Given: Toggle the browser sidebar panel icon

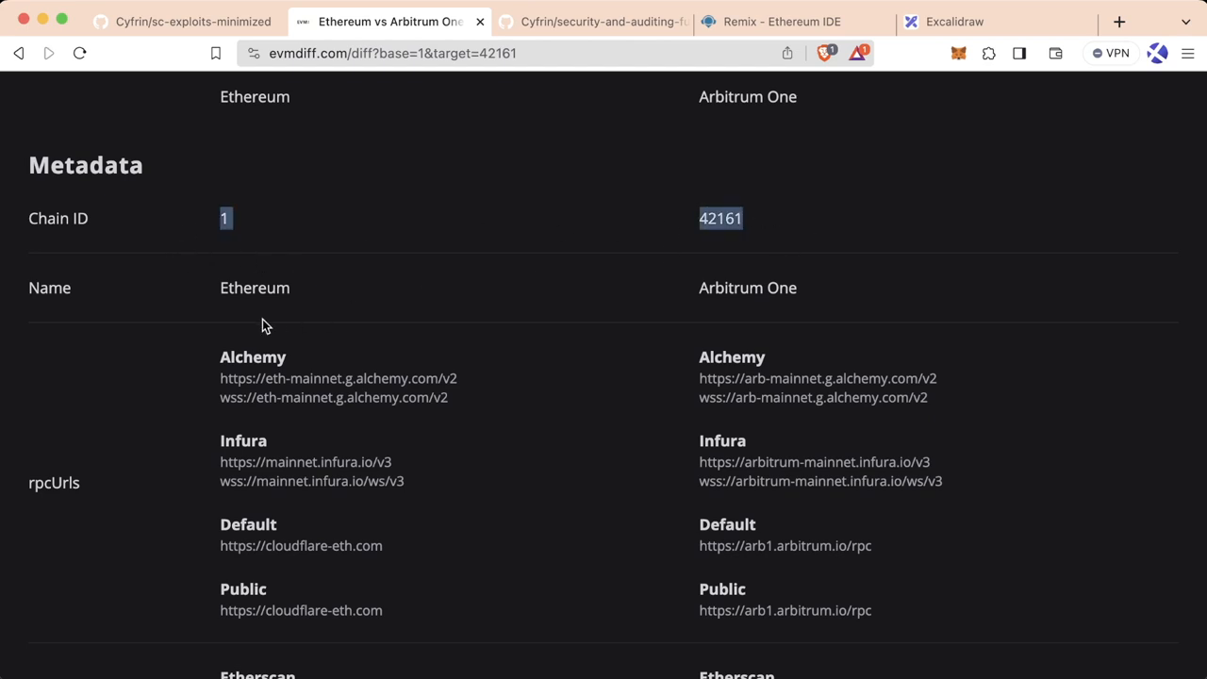Looking at the screenshot, I should [1019, 54].
